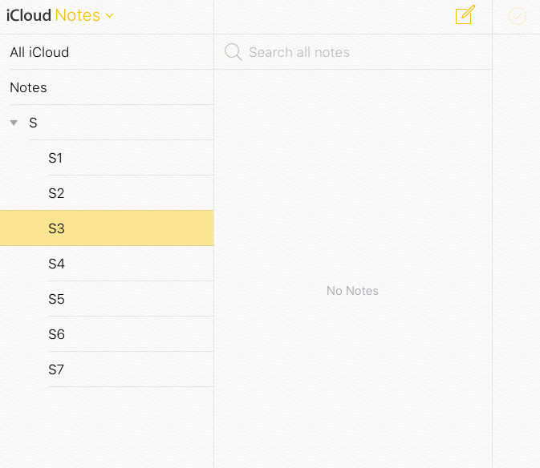This screenshot has height=468, width=540.
Task: Click the iCloud text in header
Action: pos(29,15)
